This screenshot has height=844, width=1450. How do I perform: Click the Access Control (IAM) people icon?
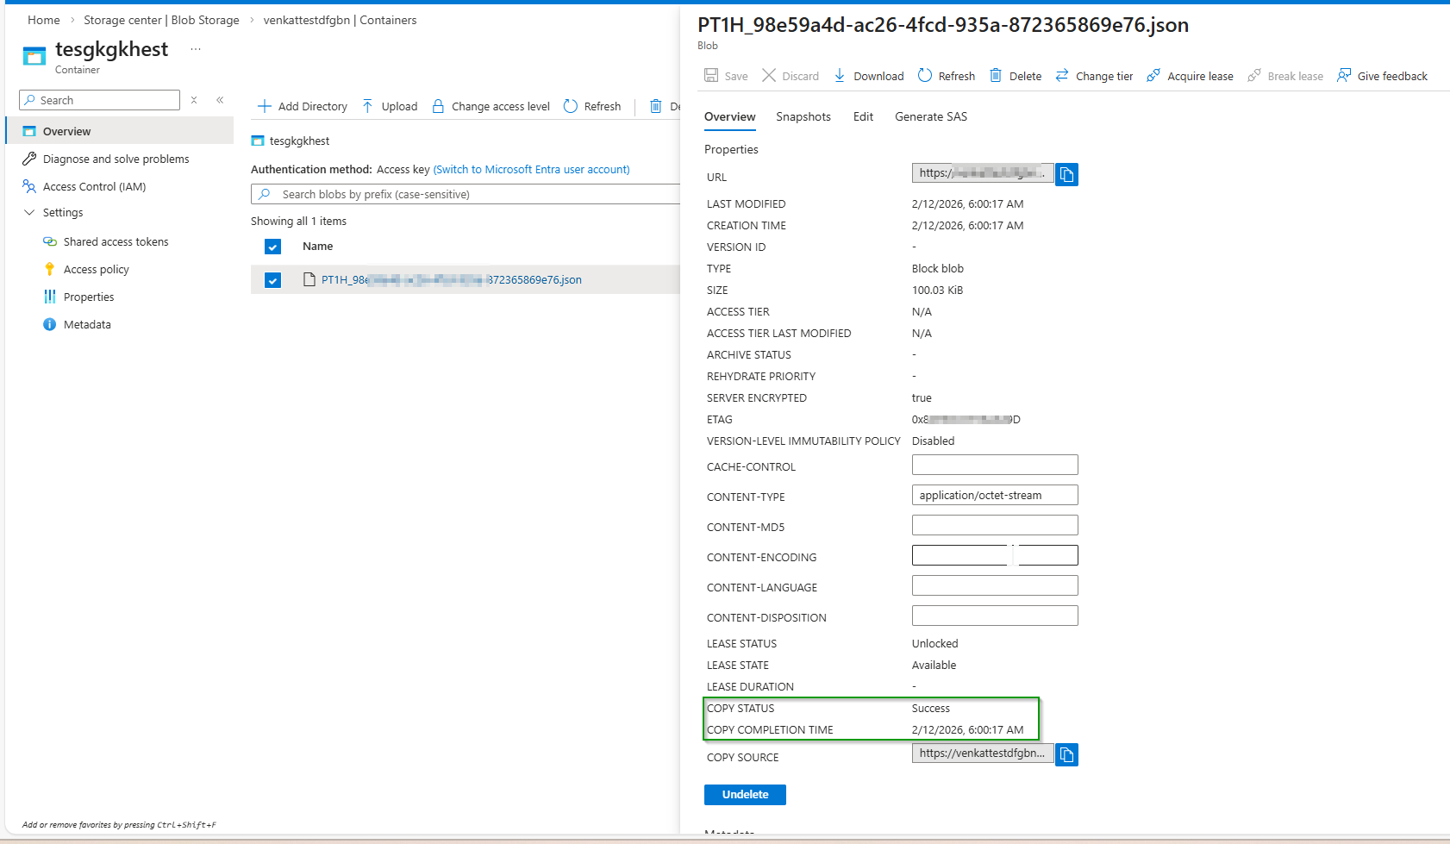pyautogui.click(x=29, y=187)
